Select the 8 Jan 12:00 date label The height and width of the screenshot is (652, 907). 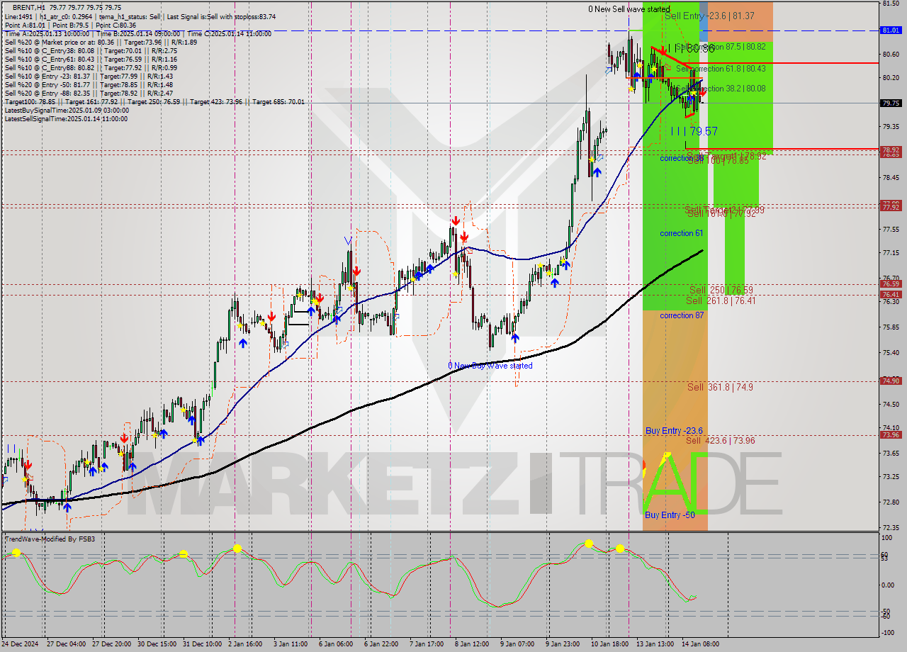pyautogui.click(x=471, y=644)
